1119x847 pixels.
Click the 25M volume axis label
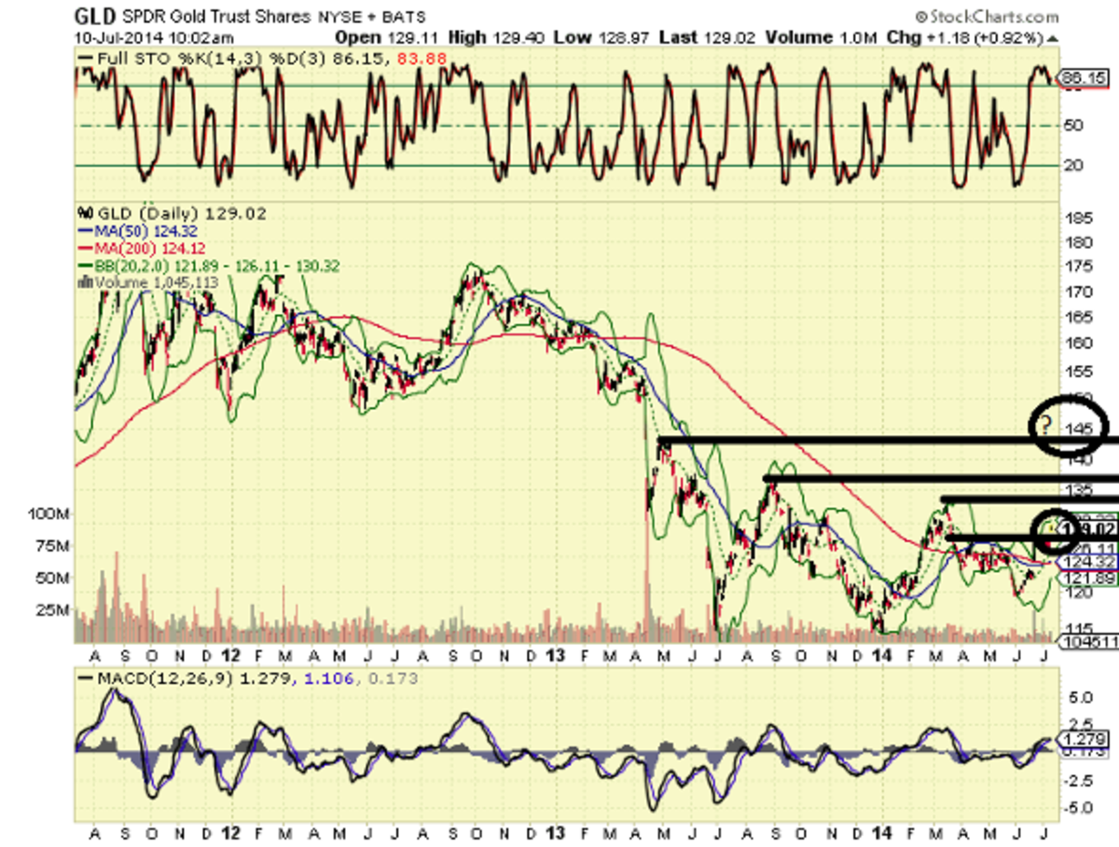(54, 610)
